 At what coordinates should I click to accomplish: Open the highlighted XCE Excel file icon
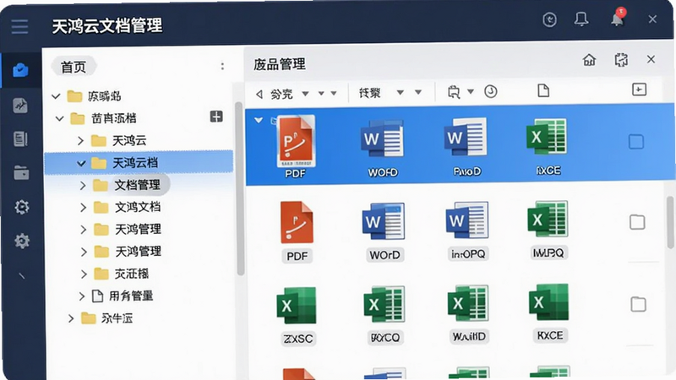tap(547, 137)
